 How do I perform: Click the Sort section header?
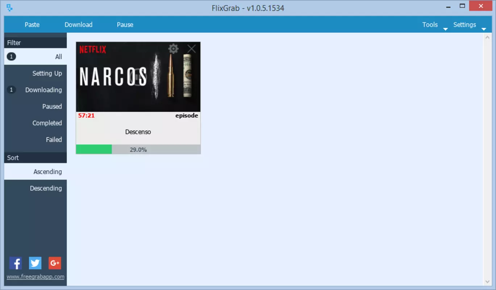pyautogui.click(x=36, y=158)
